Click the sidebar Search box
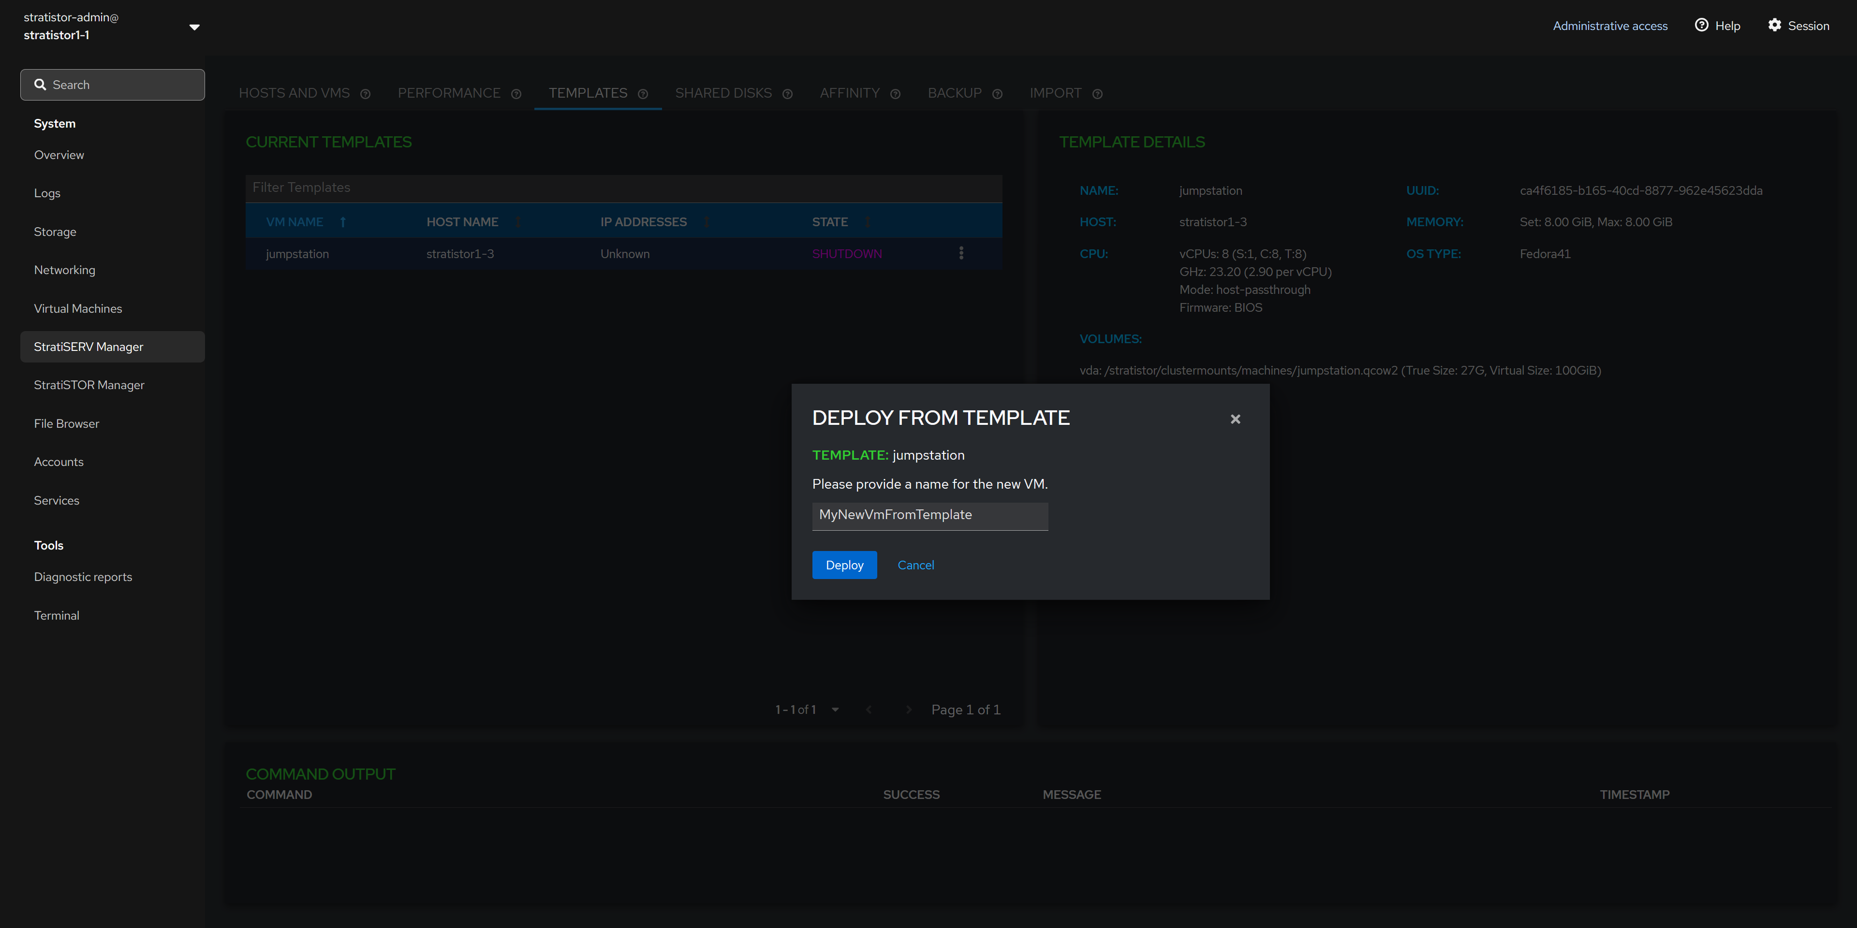1857x928 pixels. click(113, 85)
